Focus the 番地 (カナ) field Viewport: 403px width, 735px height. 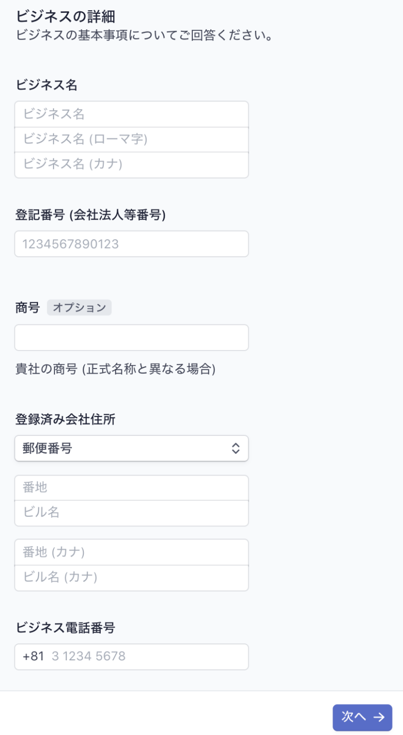[132, 552]
